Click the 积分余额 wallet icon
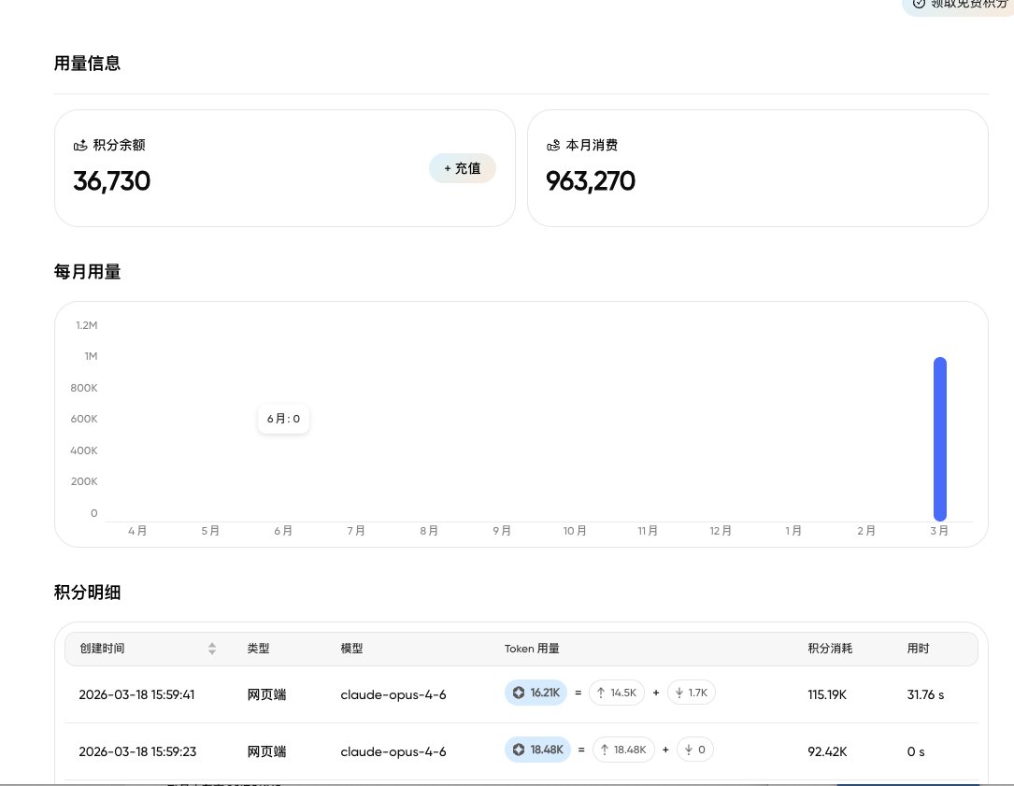The image size is (1014, 786). pyautogui.click(x=80, y=146)
